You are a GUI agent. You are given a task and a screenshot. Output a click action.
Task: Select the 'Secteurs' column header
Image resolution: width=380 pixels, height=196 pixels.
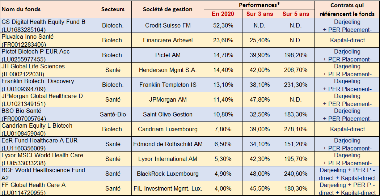click(x=113, y=9)
